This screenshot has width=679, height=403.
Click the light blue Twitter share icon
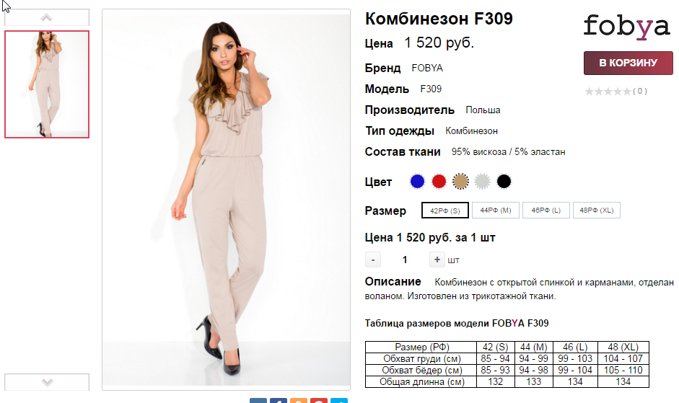pyautogui.click(x=339, y=401)
